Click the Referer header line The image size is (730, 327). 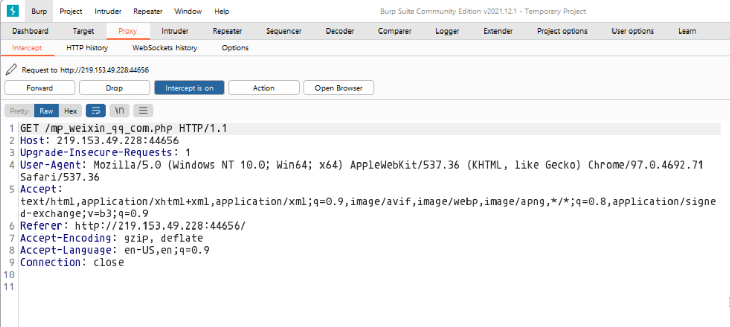133,225
